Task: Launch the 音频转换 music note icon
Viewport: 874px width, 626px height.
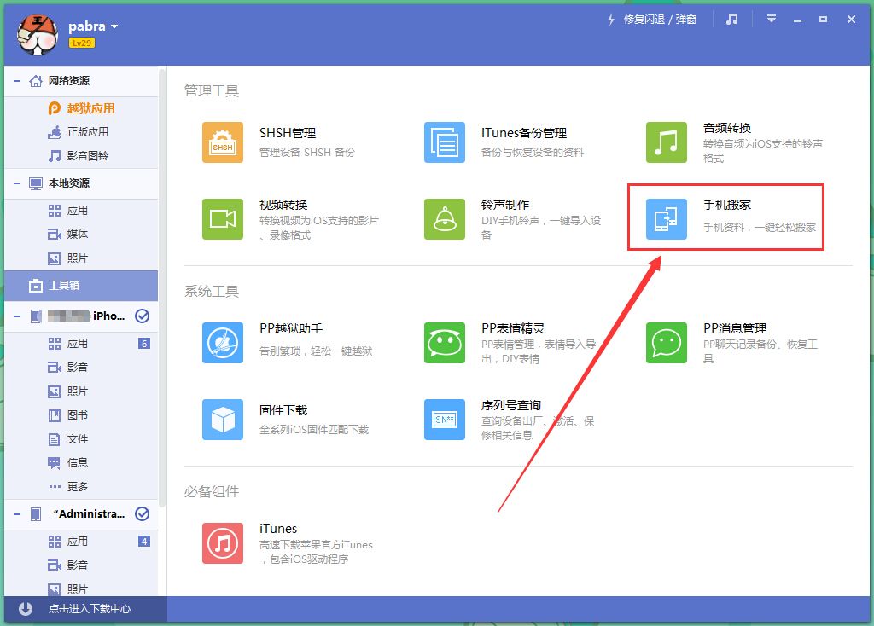Action: point(666,142)
